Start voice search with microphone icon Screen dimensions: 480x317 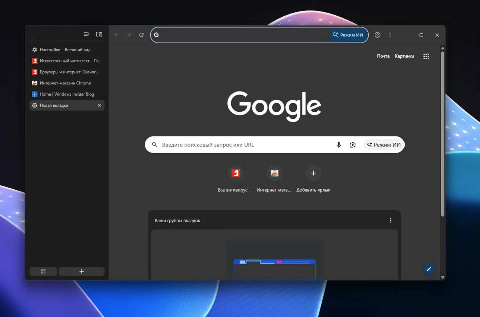pos(339,145)
